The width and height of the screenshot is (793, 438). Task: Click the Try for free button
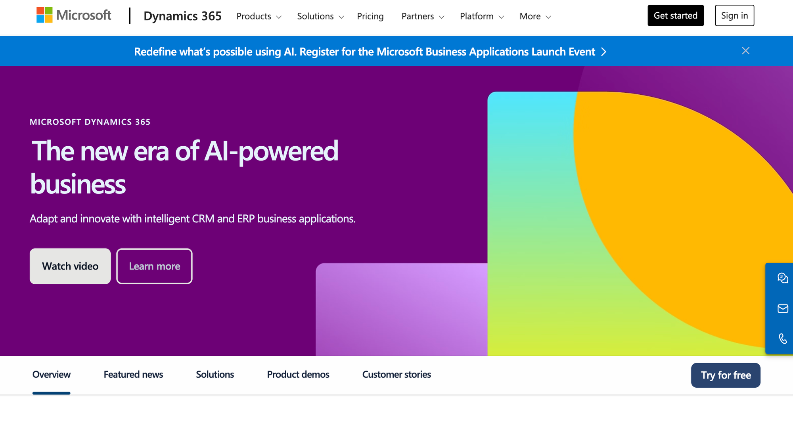[x=725, y=375]
